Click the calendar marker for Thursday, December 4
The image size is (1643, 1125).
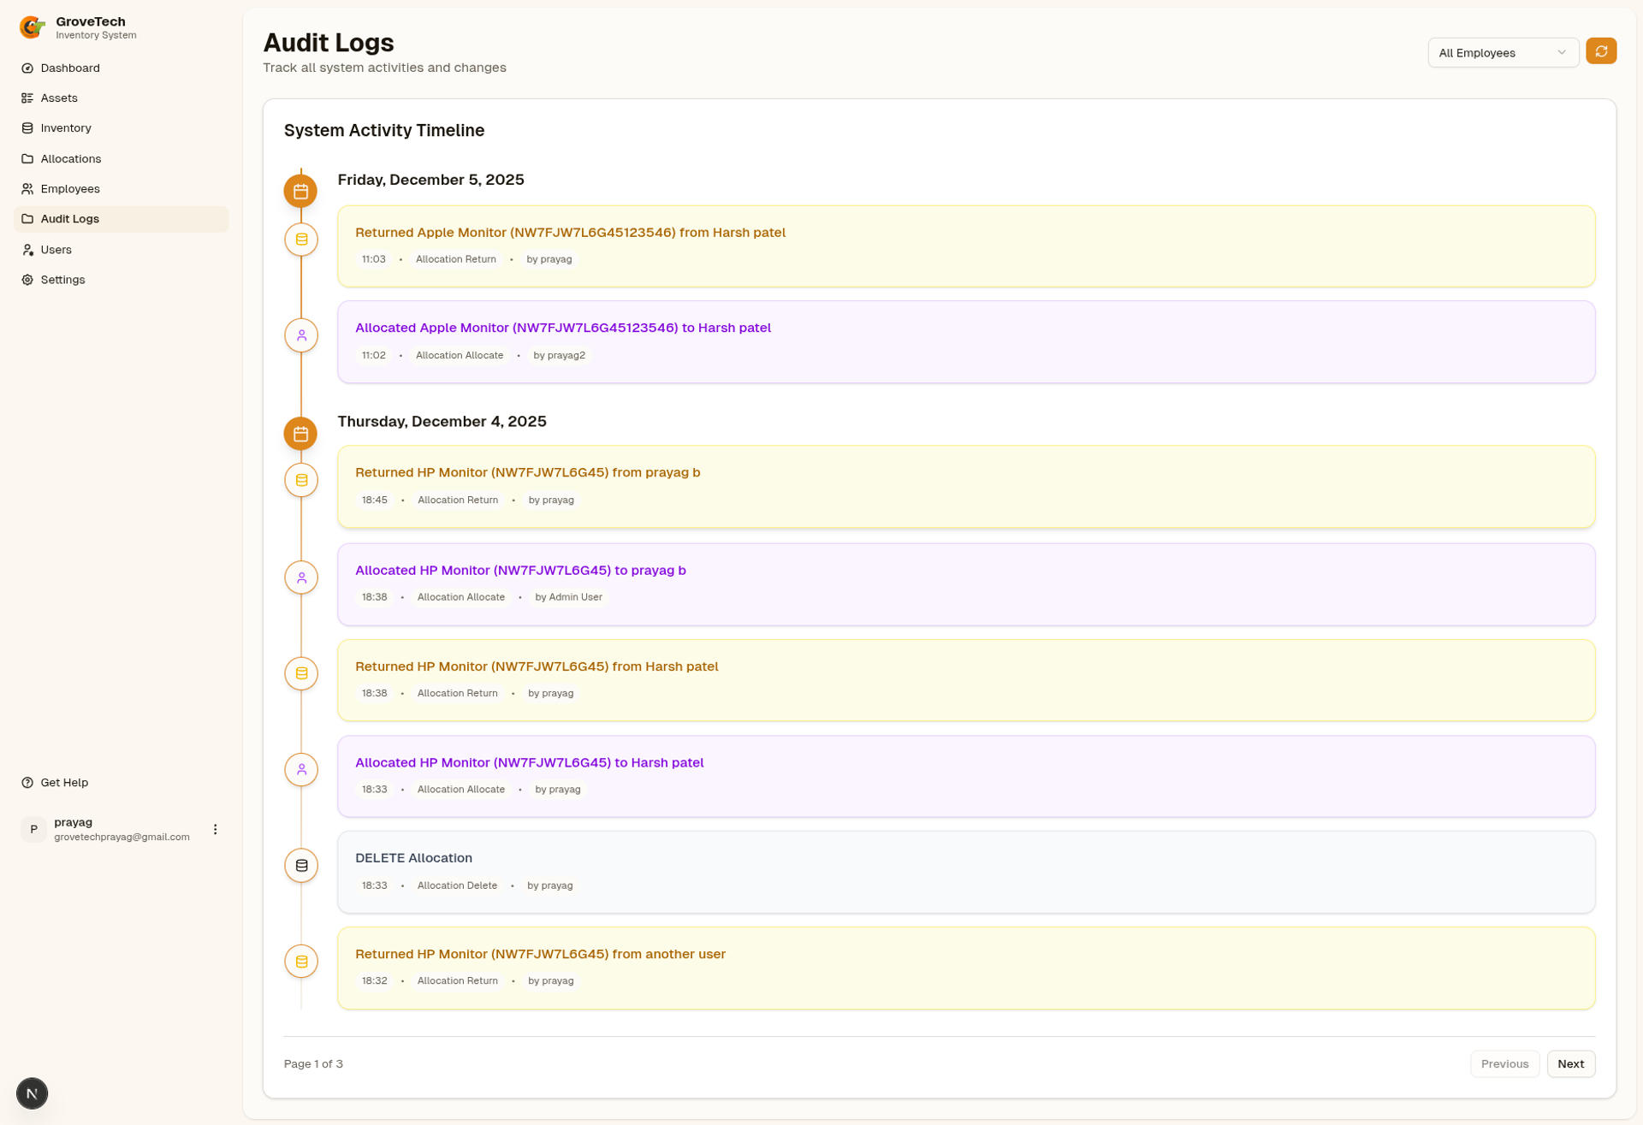coord(300,434)
